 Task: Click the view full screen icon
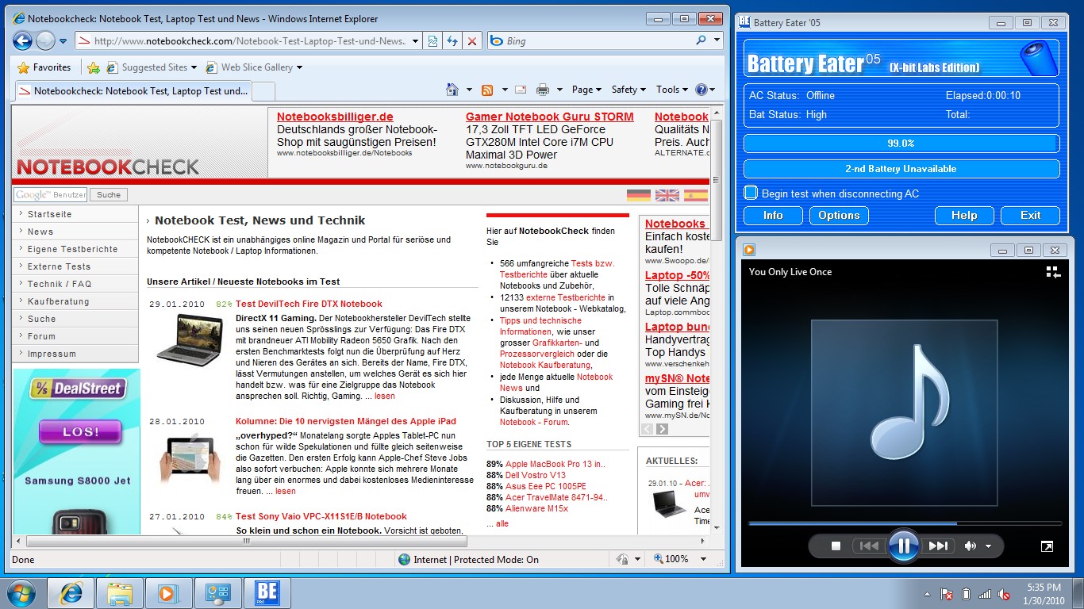(1047, 546)
